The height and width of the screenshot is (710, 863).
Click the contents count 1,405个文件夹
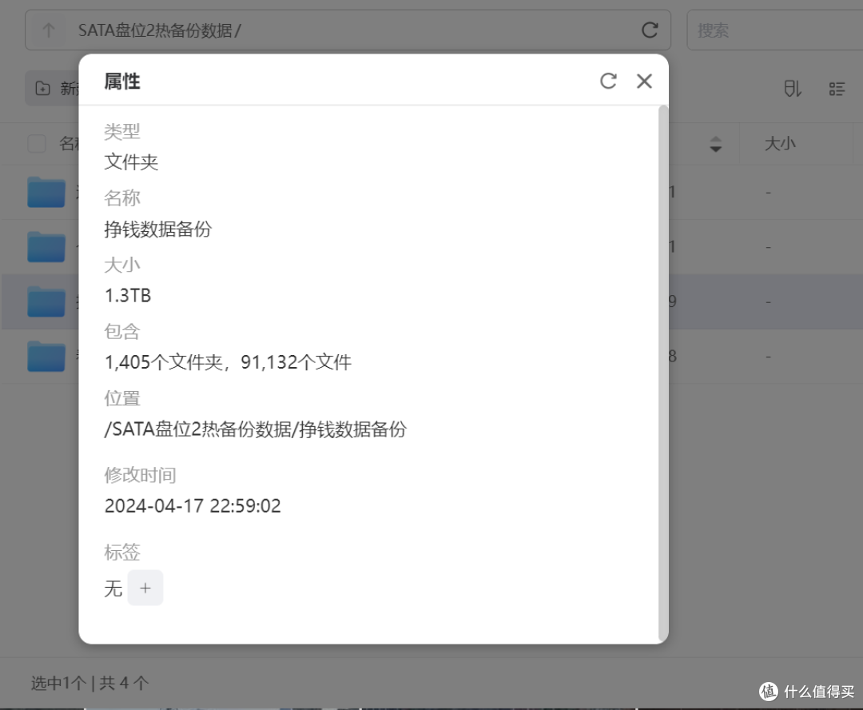[164, 362]
